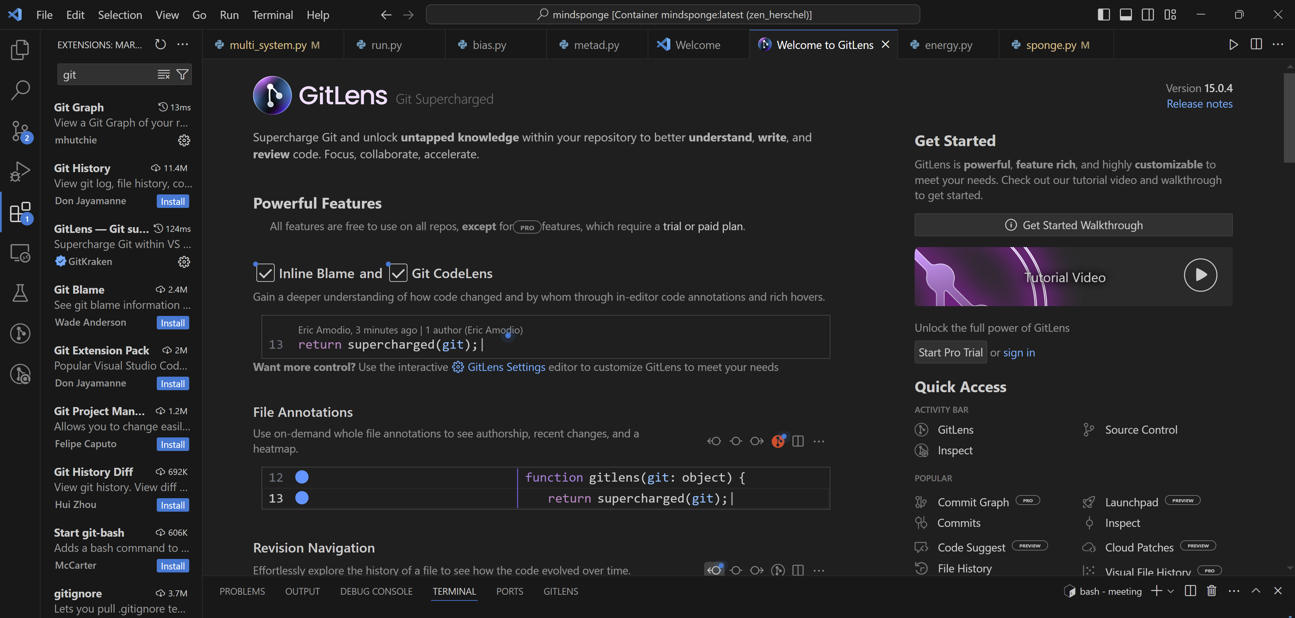Refresh the extensions list
Image resolution: width=1295 pixels, height=618 pixels.
point(160,45)
